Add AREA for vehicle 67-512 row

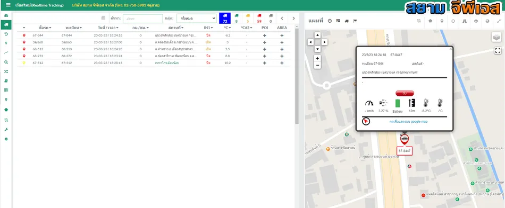click(x=282, y=63)
